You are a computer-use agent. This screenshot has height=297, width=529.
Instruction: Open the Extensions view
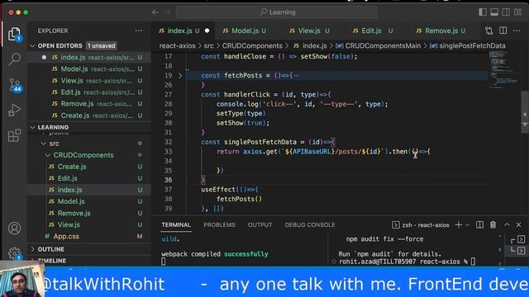click(x=14, y=135)
